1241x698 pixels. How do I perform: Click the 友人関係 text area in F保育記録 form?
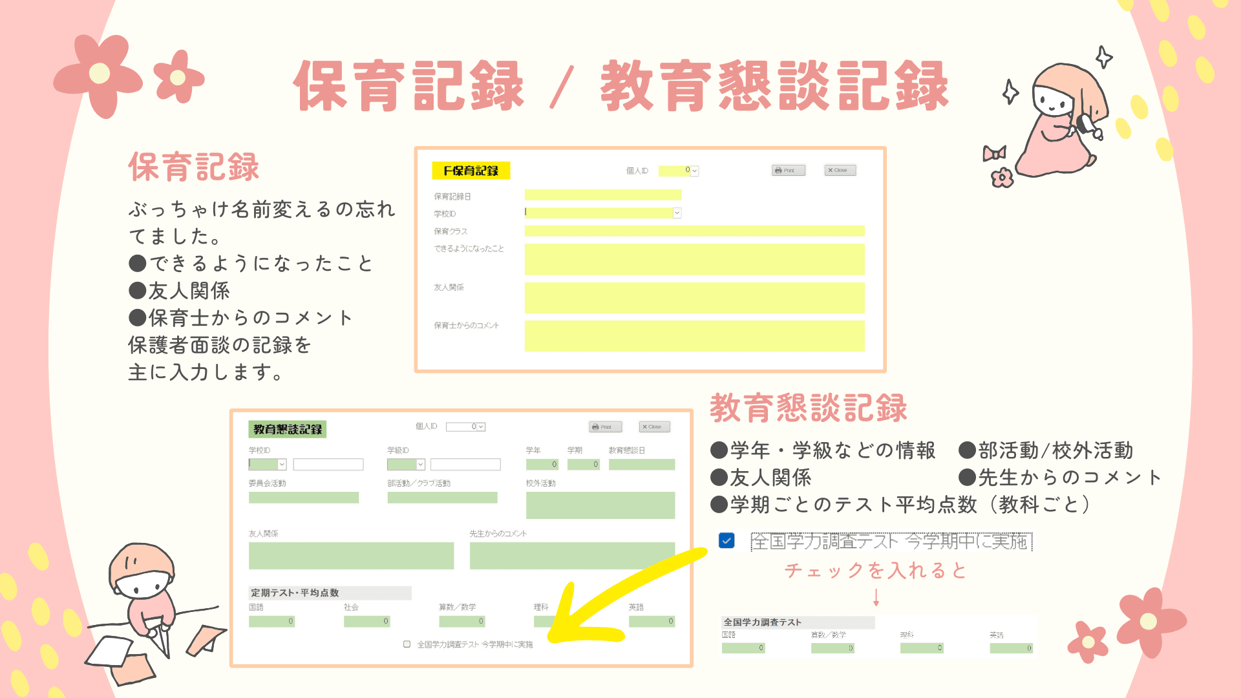694,298
